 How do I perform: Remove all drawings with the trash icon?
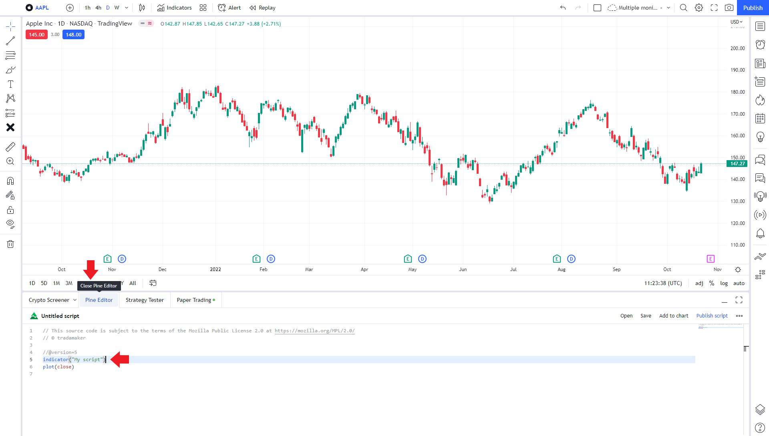pos(10,244)
